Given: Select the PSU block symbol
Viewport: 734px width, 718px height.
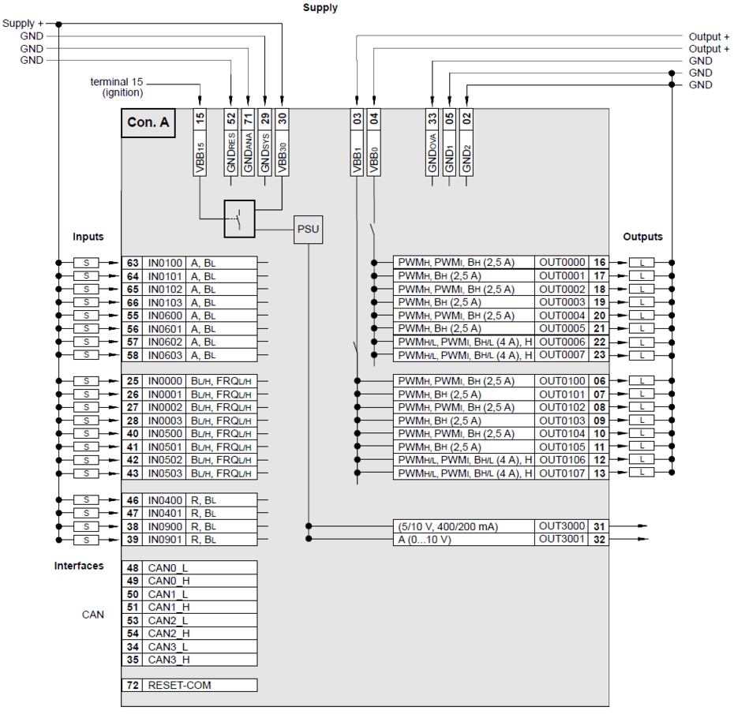Looking at the screenshot, I should pyautogui.click(x=309, y=229).
